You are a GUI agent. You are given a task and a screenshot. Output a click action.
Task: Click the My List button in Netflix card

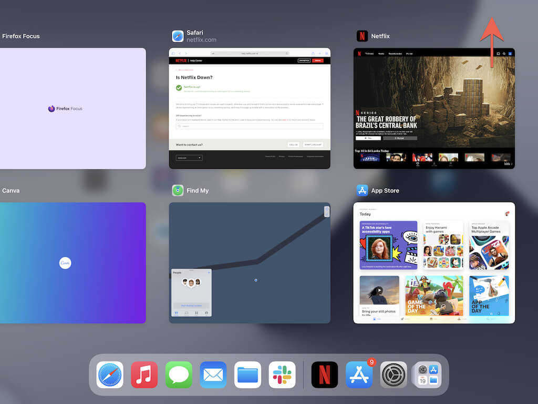click(x=400, y=138)
